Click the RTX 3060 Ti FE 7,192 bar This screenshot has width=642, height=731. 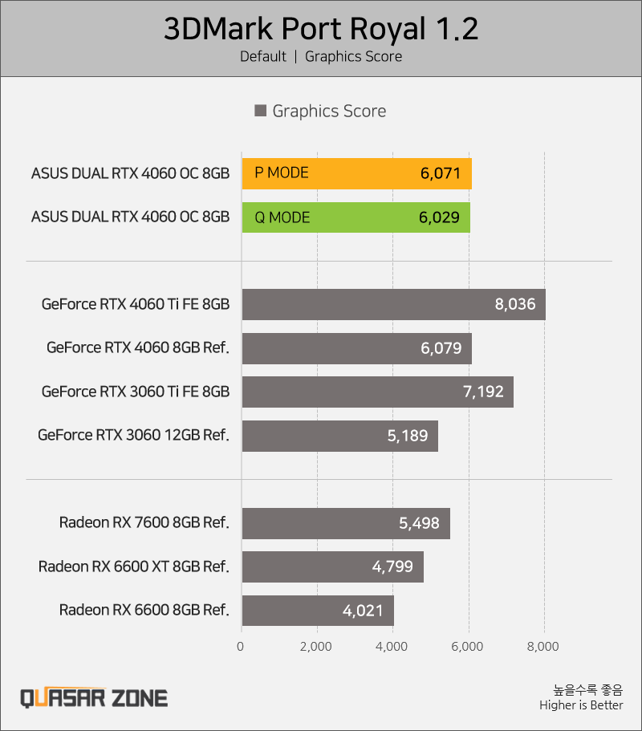click(378, 392)
